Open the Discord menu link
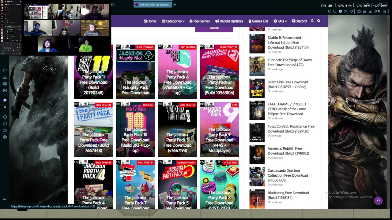Screen dimensions: 392x220 tap(299, 21)
